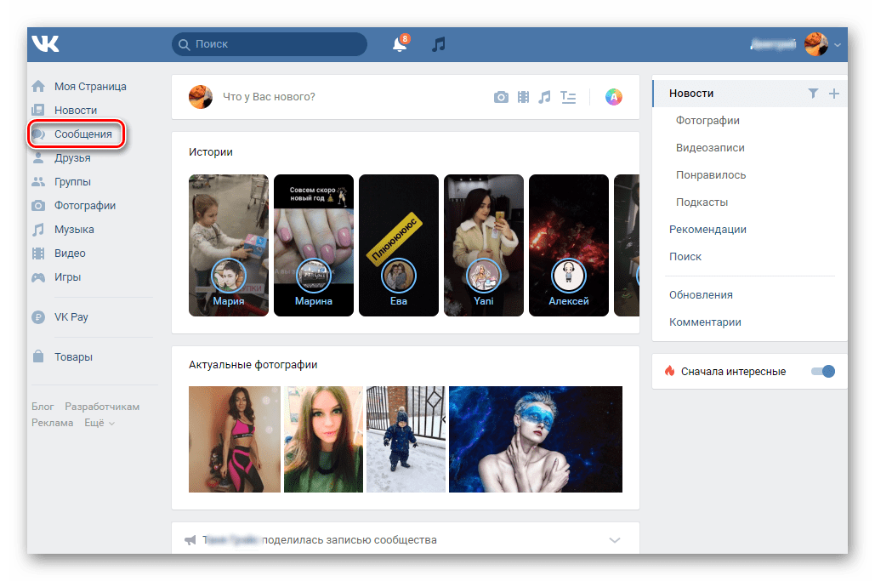Click the search field Поиск
The image size is (875, 581).
270,43
